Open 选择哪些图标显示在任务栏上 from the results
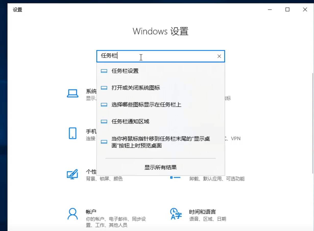Viewport: 314px width, 231px height. [x=146, y=105]
